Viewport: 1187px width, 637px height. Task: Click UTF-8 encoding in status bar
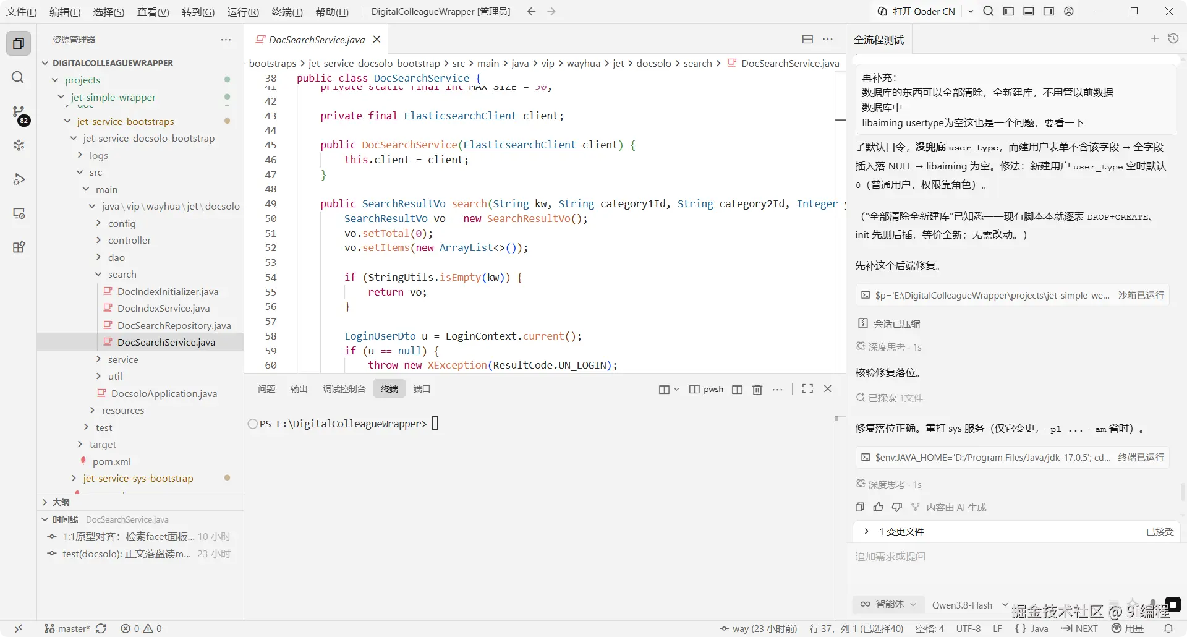click(x=968, y=628)
